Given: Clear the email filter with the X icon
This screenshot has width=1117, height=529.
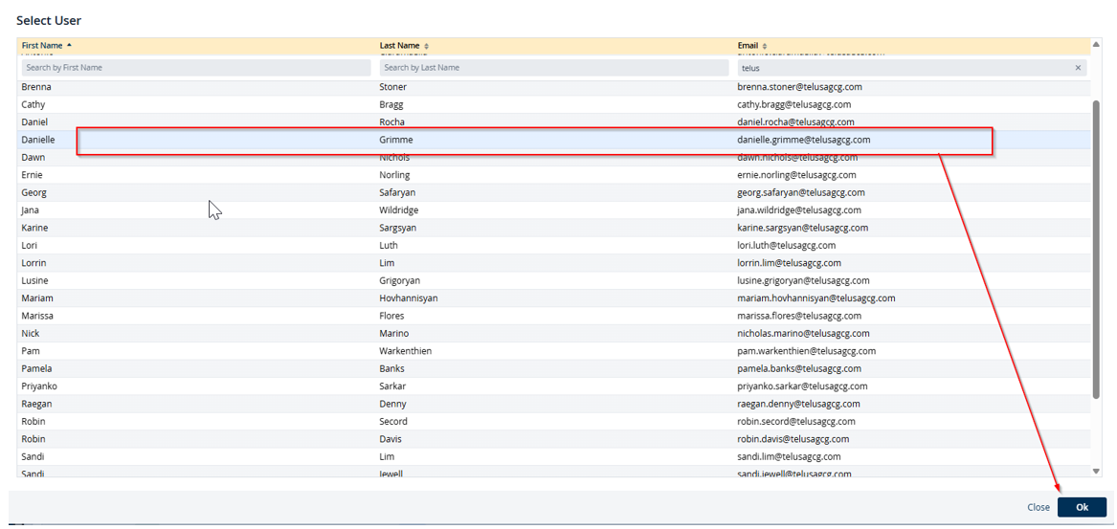Looking at the screenshot, I should pyautogui.click(x=1078, y=68).
